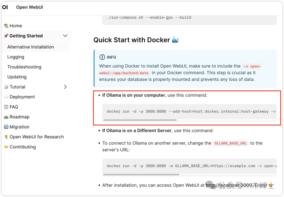
Task: Click the OLLAMA_BASE_URL command's horizontal scrollbar
Action: [x=141, y=174]
